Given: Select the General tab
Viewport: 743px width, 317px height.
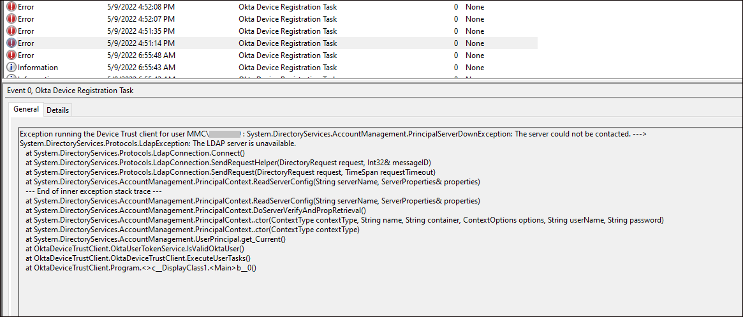Looking at the screenshot, I should [x=26, y=109].
